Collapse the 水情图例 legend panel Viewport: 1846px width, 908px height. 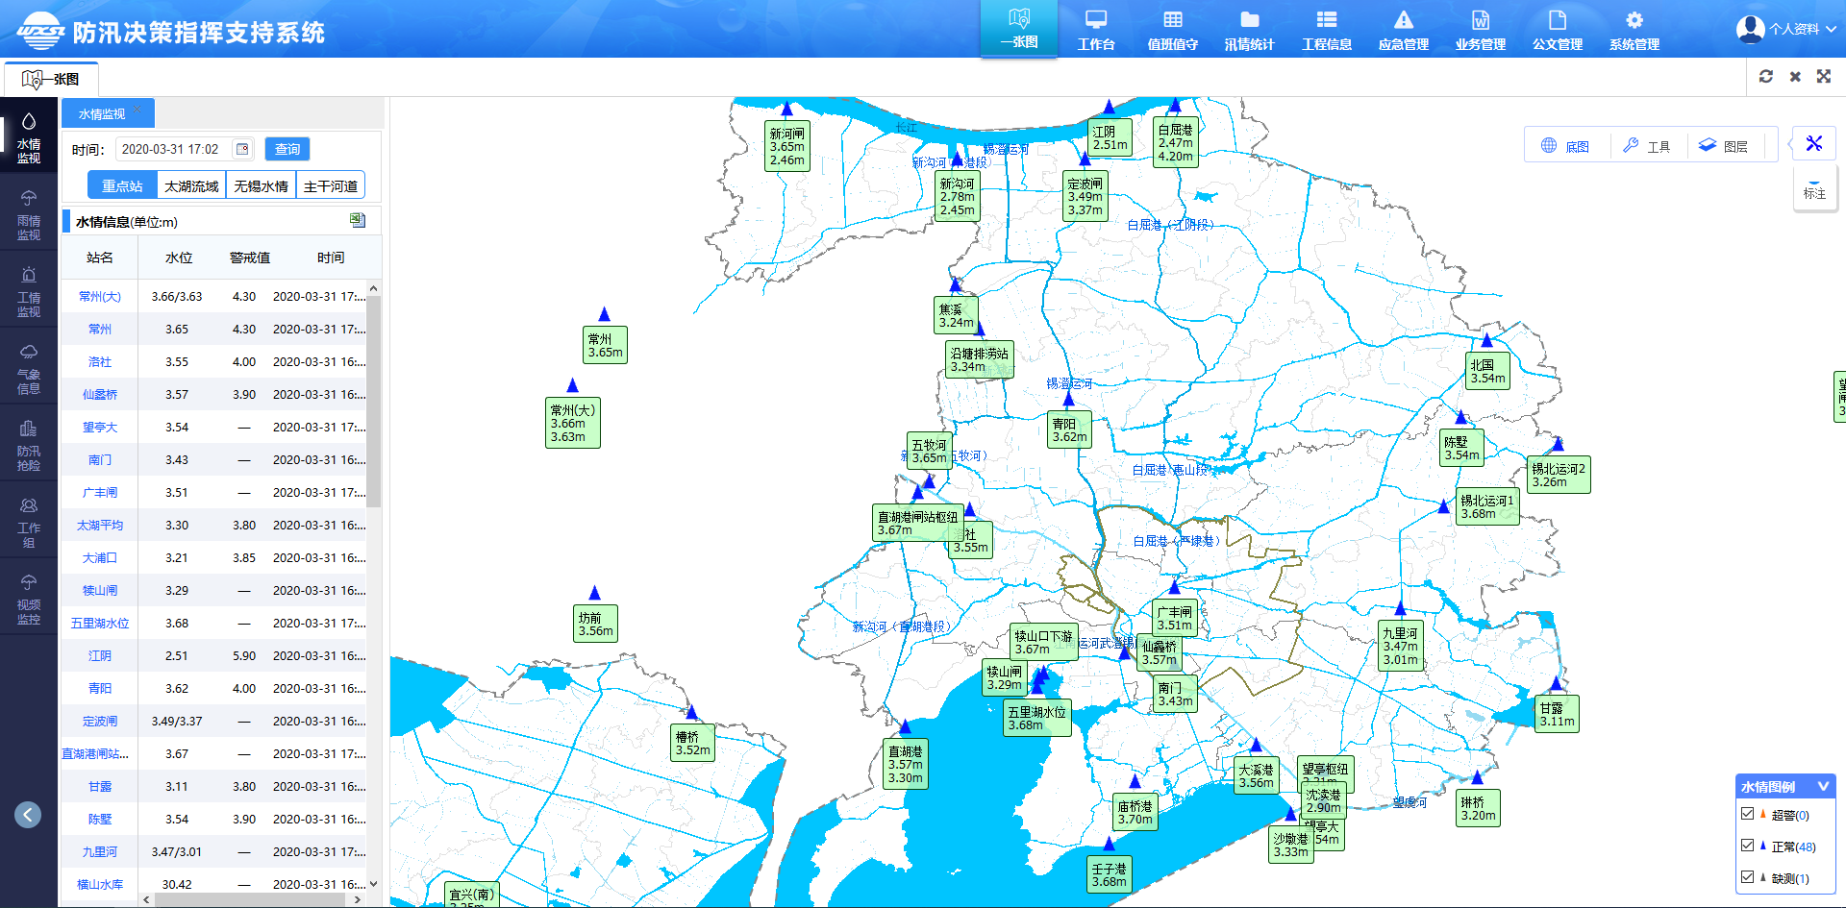(1822, 786)
